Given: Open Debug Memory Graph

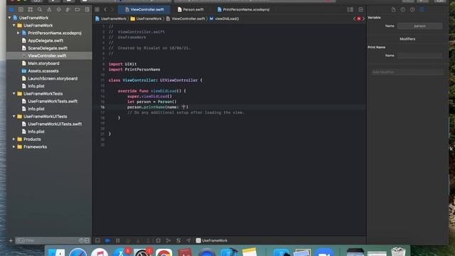Looking at the screenshot, I should coord(168,240).
